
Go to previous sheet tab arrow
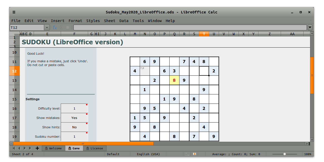pyautogui.click(x=19, y=148)
